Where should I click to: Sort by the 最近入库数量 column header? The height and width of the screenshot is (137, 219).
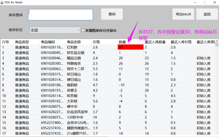coord(156,42)
